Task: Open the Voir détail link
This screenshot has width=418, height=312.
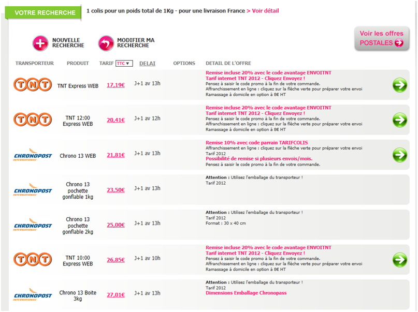Action: tap(265, 11)
